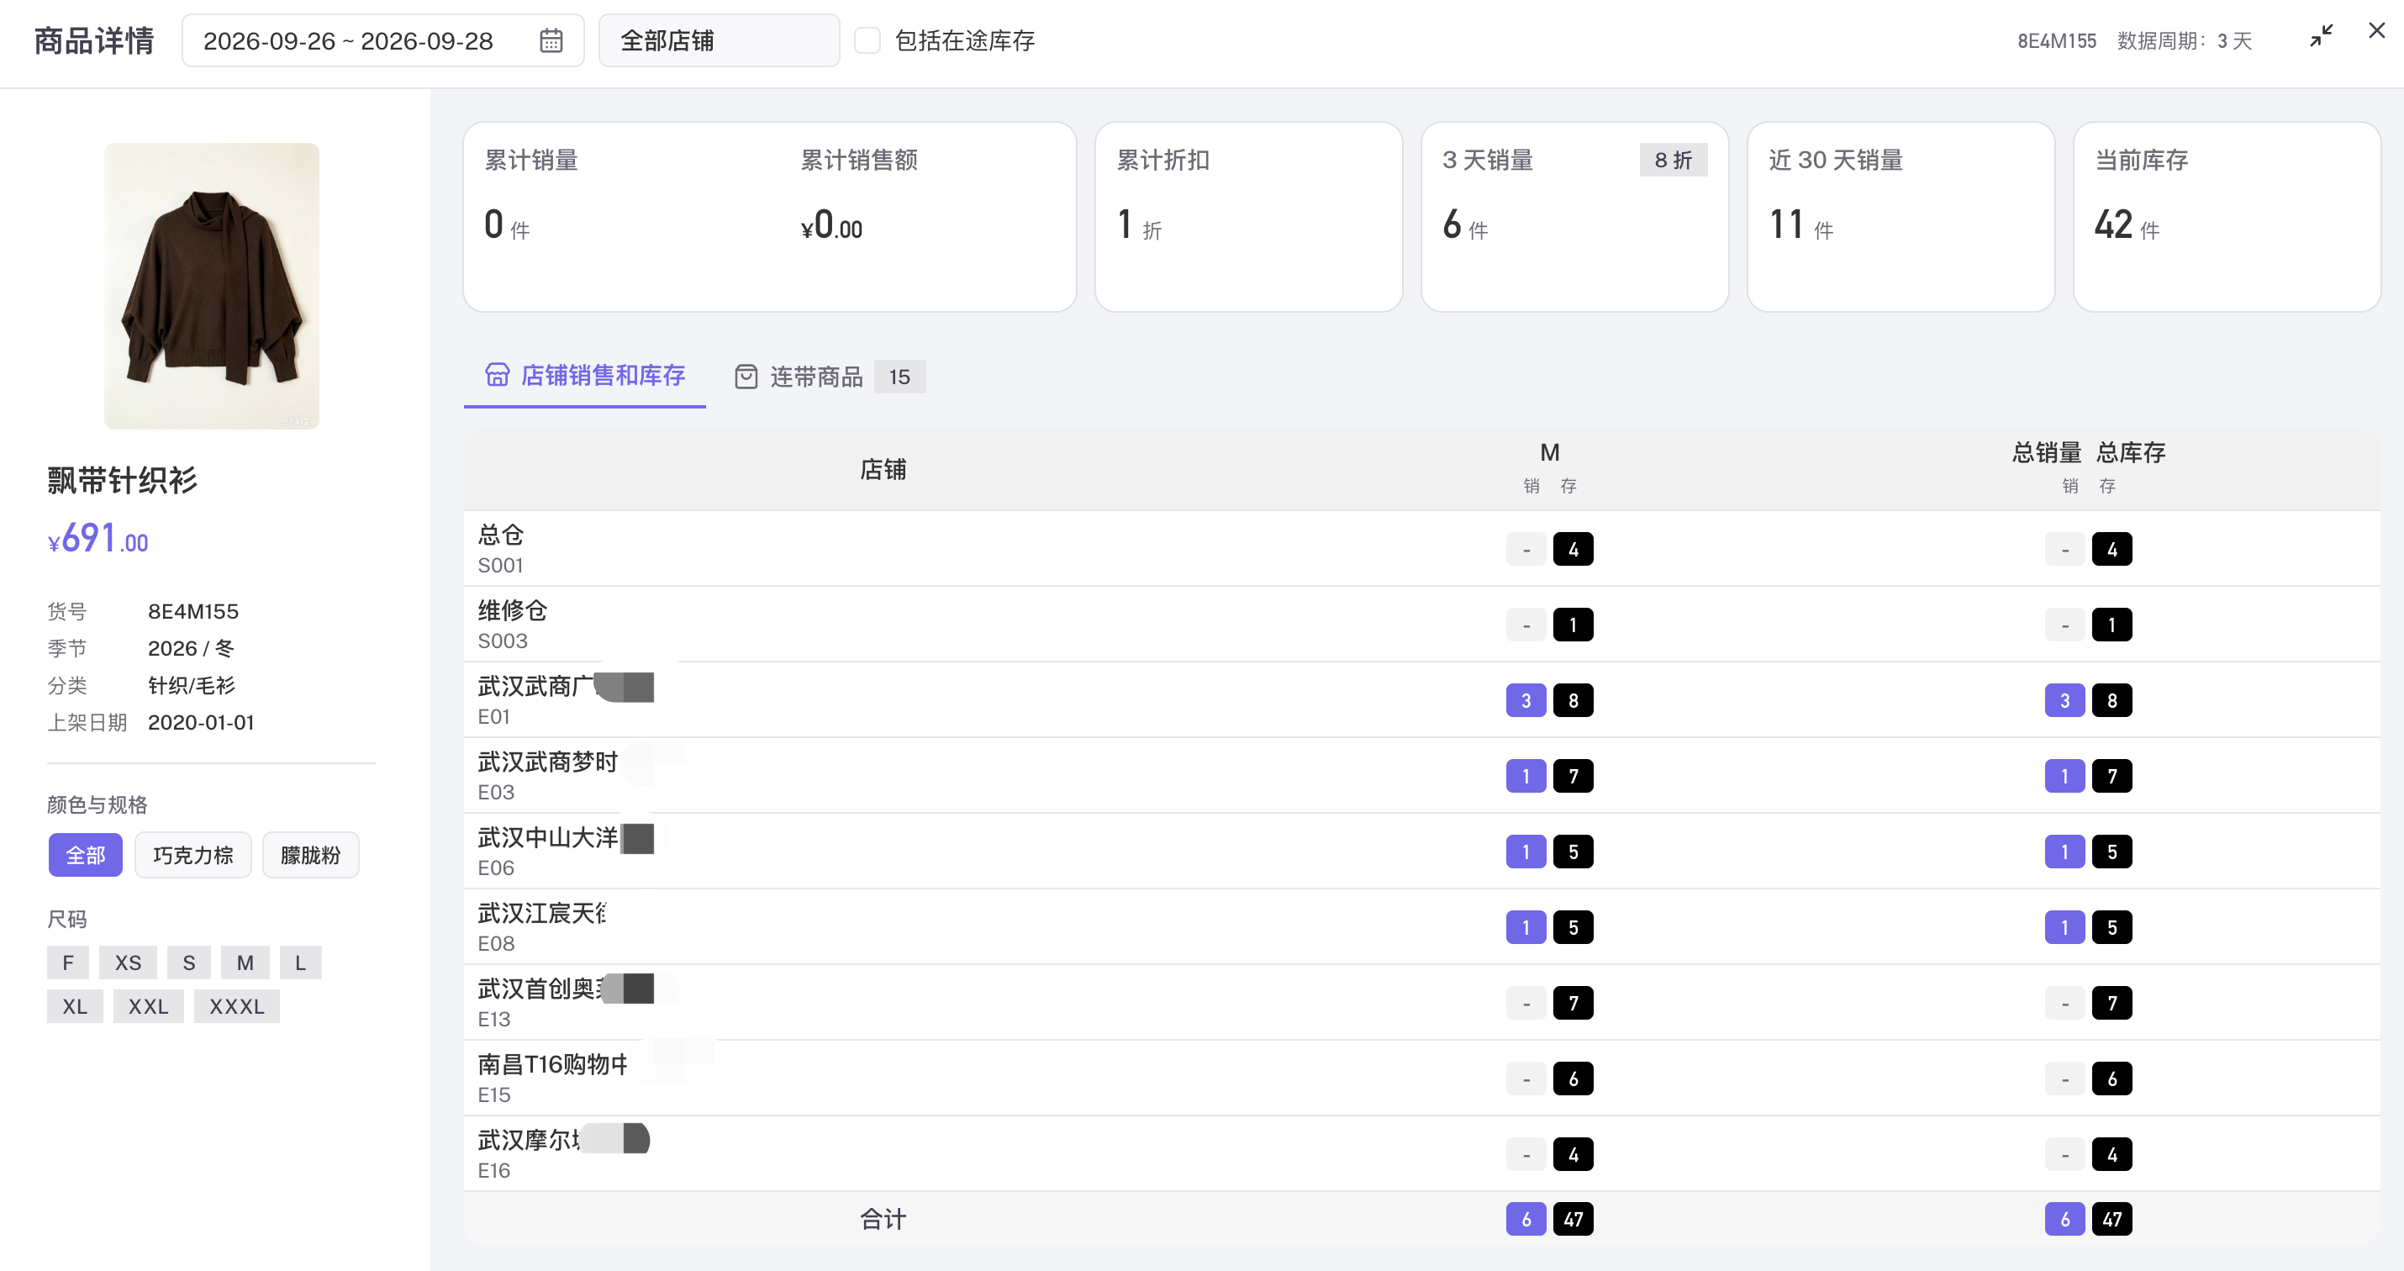Click the shop icon on 店铺销售和库存 tab
This screenshot has width=2404, height=1271.
[498, 375]
